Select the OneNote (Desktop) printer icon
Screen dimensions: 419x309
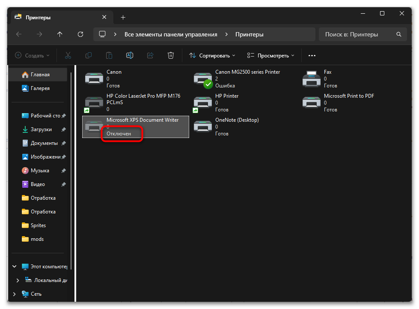[x=203, y=126]
